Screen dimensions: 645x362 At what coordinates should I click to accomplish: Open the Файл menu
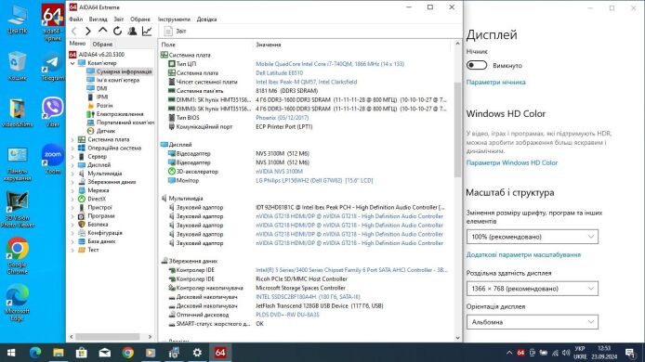[75, 19]
